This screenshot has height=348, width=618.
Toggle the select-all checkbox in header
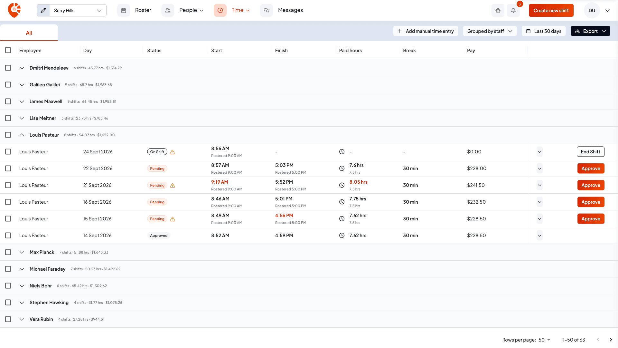click(8, 50)
